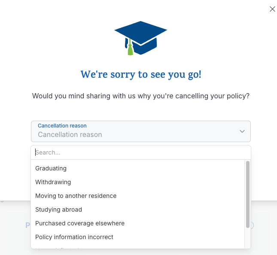277x255 pixels.
Task: Select the Graduating option
Action: coord(51,168)
